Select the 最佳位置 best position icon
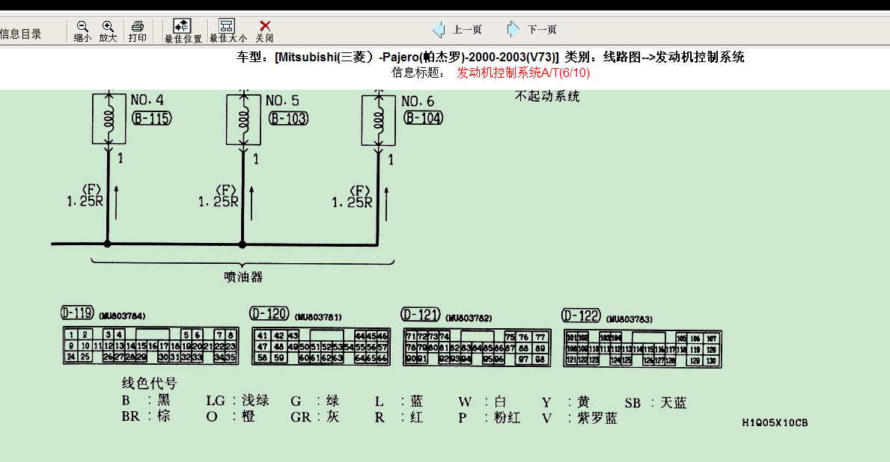The height and width of the screenshot is (462, 890). (183, 31)
